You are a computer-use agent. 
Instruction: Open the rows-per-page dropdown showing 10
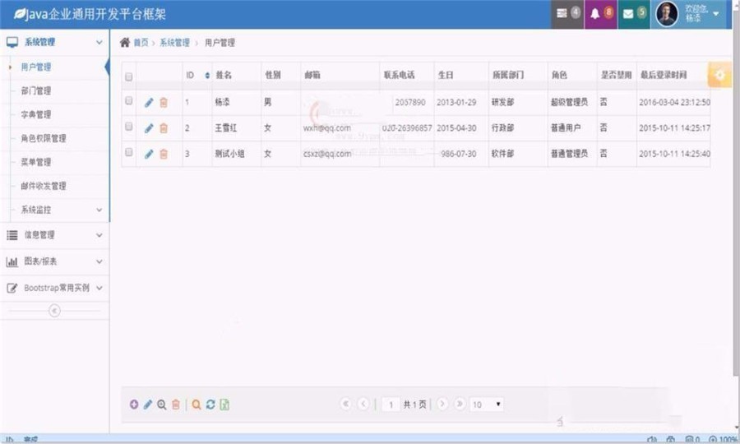coord(487,405)
